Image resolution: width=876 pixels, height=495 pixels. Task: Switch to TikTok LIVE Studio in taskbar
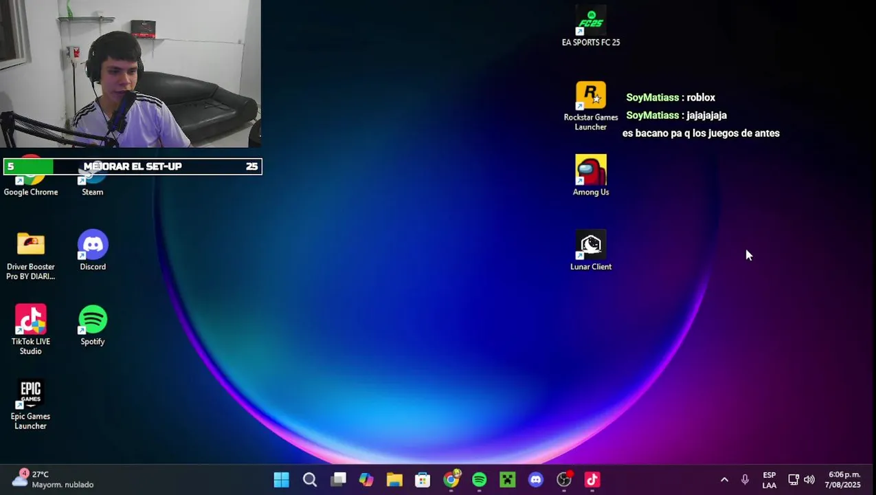592,480
